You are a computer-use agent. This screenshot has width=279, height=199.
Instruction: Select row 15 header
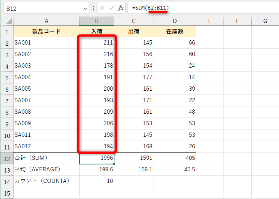coord(7,193)
